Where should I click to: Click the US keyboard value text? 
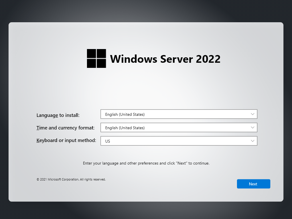(x=108, y=141)
